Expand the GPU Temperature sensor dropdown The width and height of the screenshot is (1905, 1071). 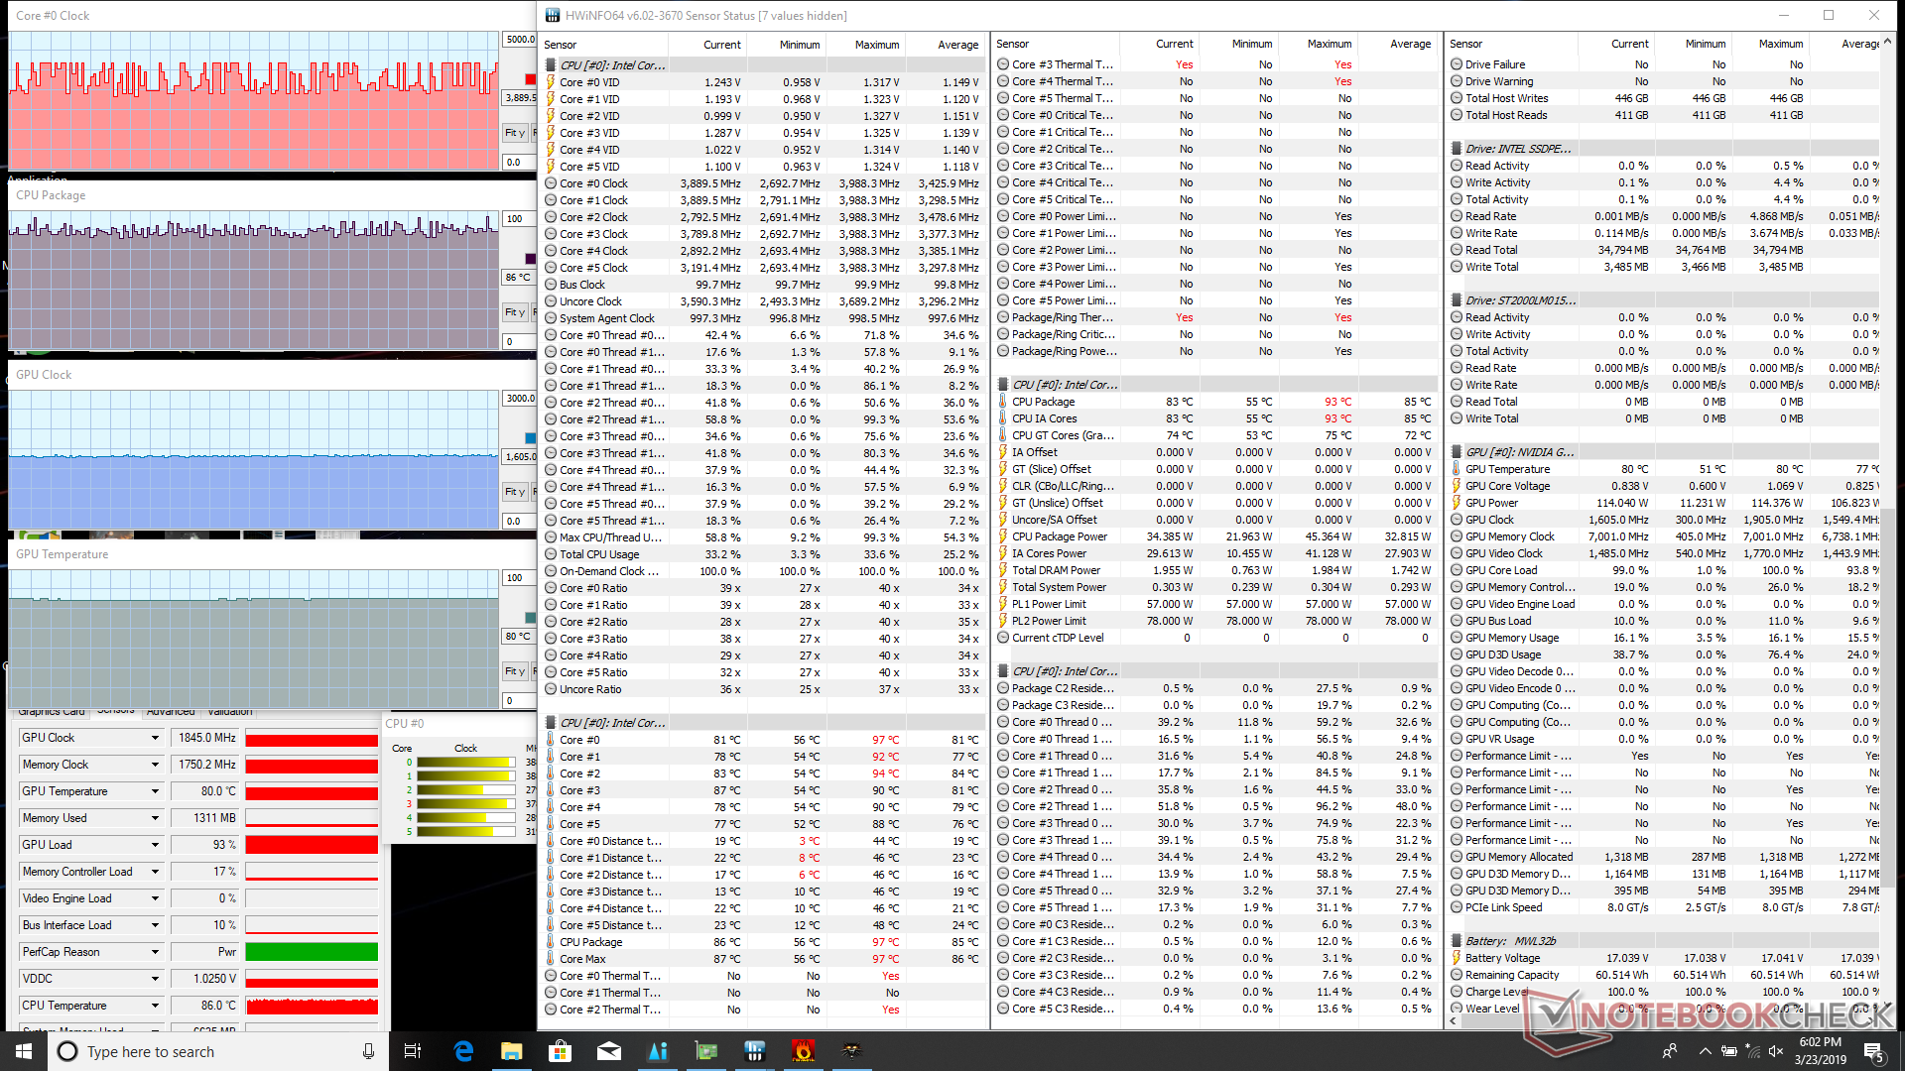[155, 791]
